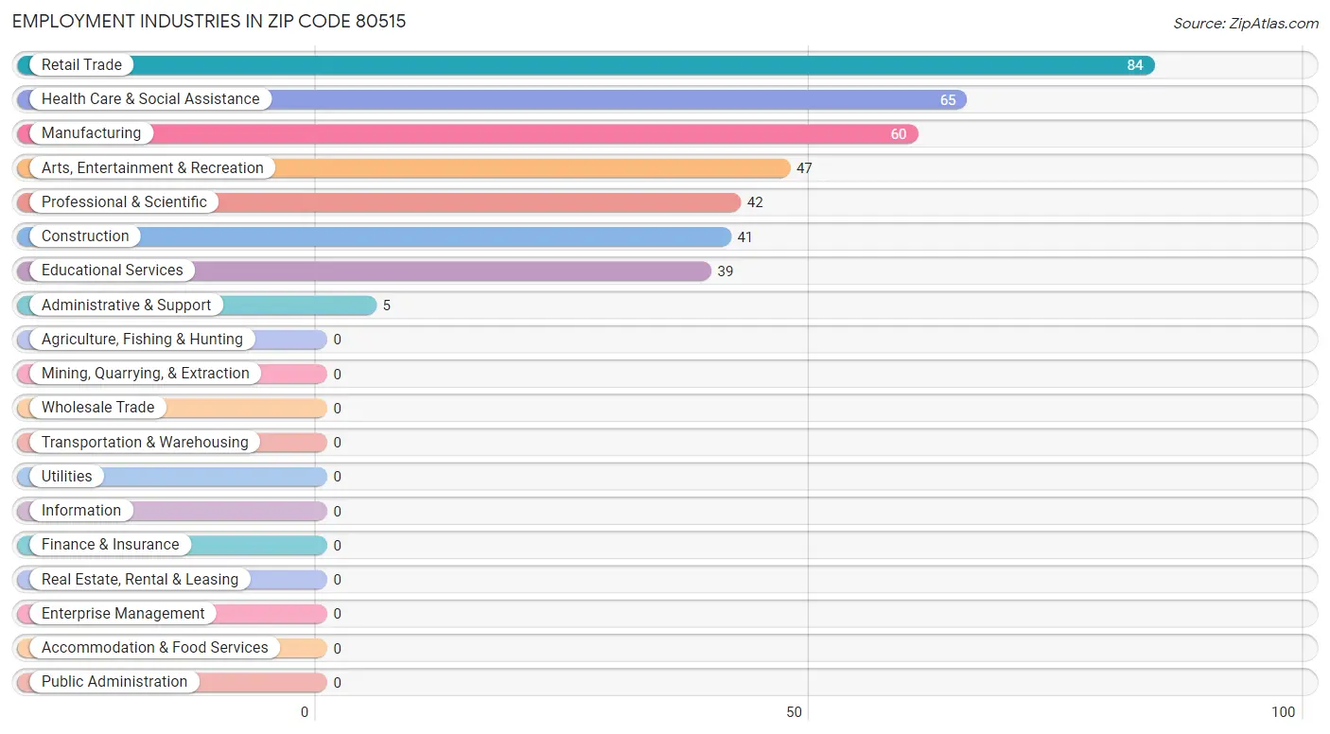Click the Manufacturing label
Screen dimensions: 1330x734
(x=91, y=133)
